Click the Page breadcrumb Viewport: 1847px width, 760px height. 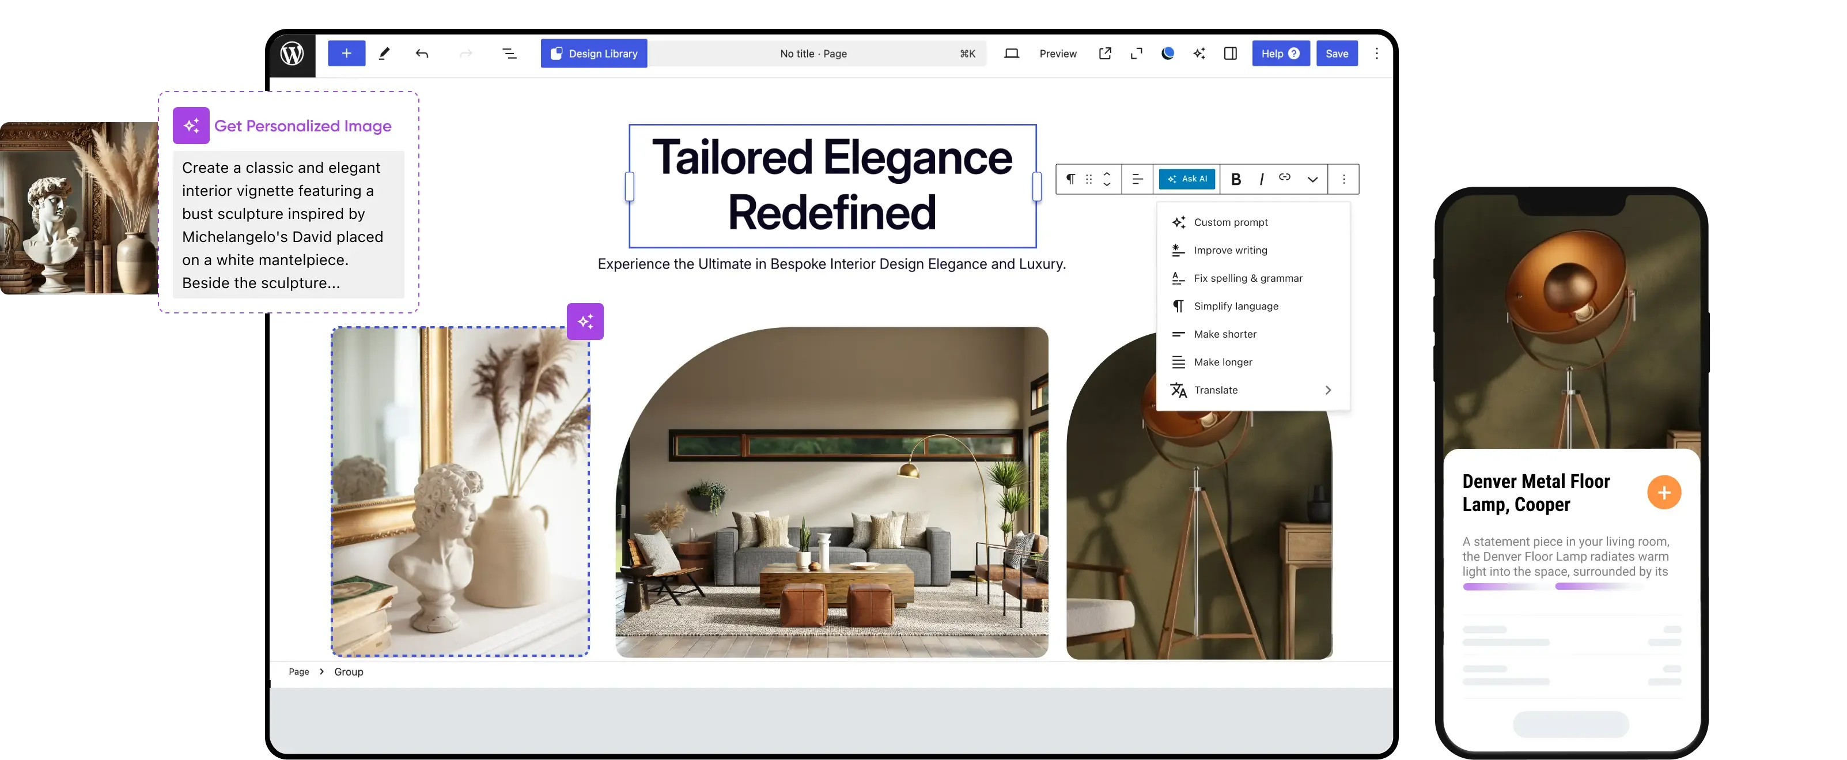pyautogui.click(x=299, y=672)
